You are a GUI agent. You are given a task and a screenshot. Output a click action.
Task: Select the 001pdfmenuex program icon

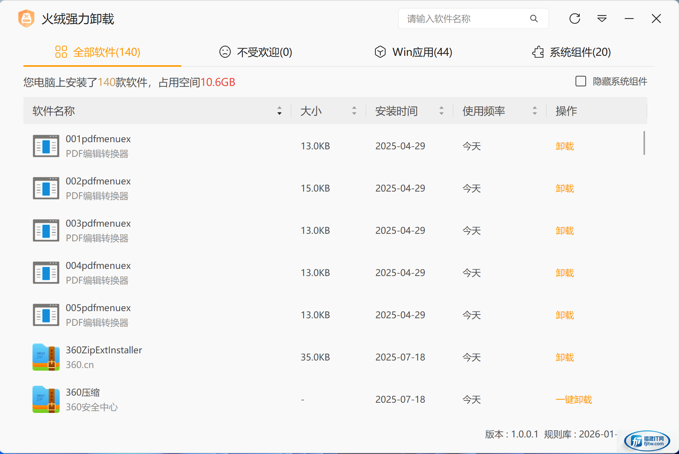pos(46,146)
